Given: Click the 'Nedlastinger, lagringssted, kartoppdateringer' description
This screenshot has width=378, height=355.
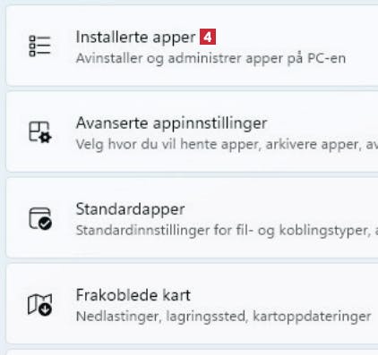Looking at the screenshot, I should [x=224, y=317].
